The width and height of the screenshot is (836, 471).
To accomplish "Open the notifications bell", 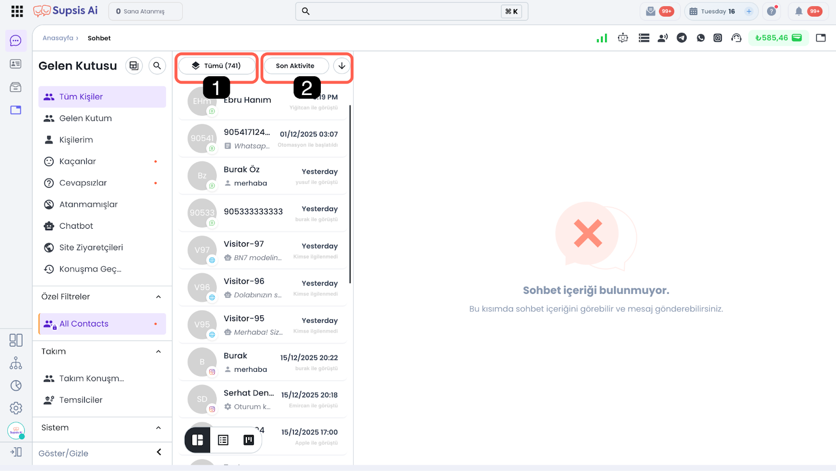I will point(798,11).
